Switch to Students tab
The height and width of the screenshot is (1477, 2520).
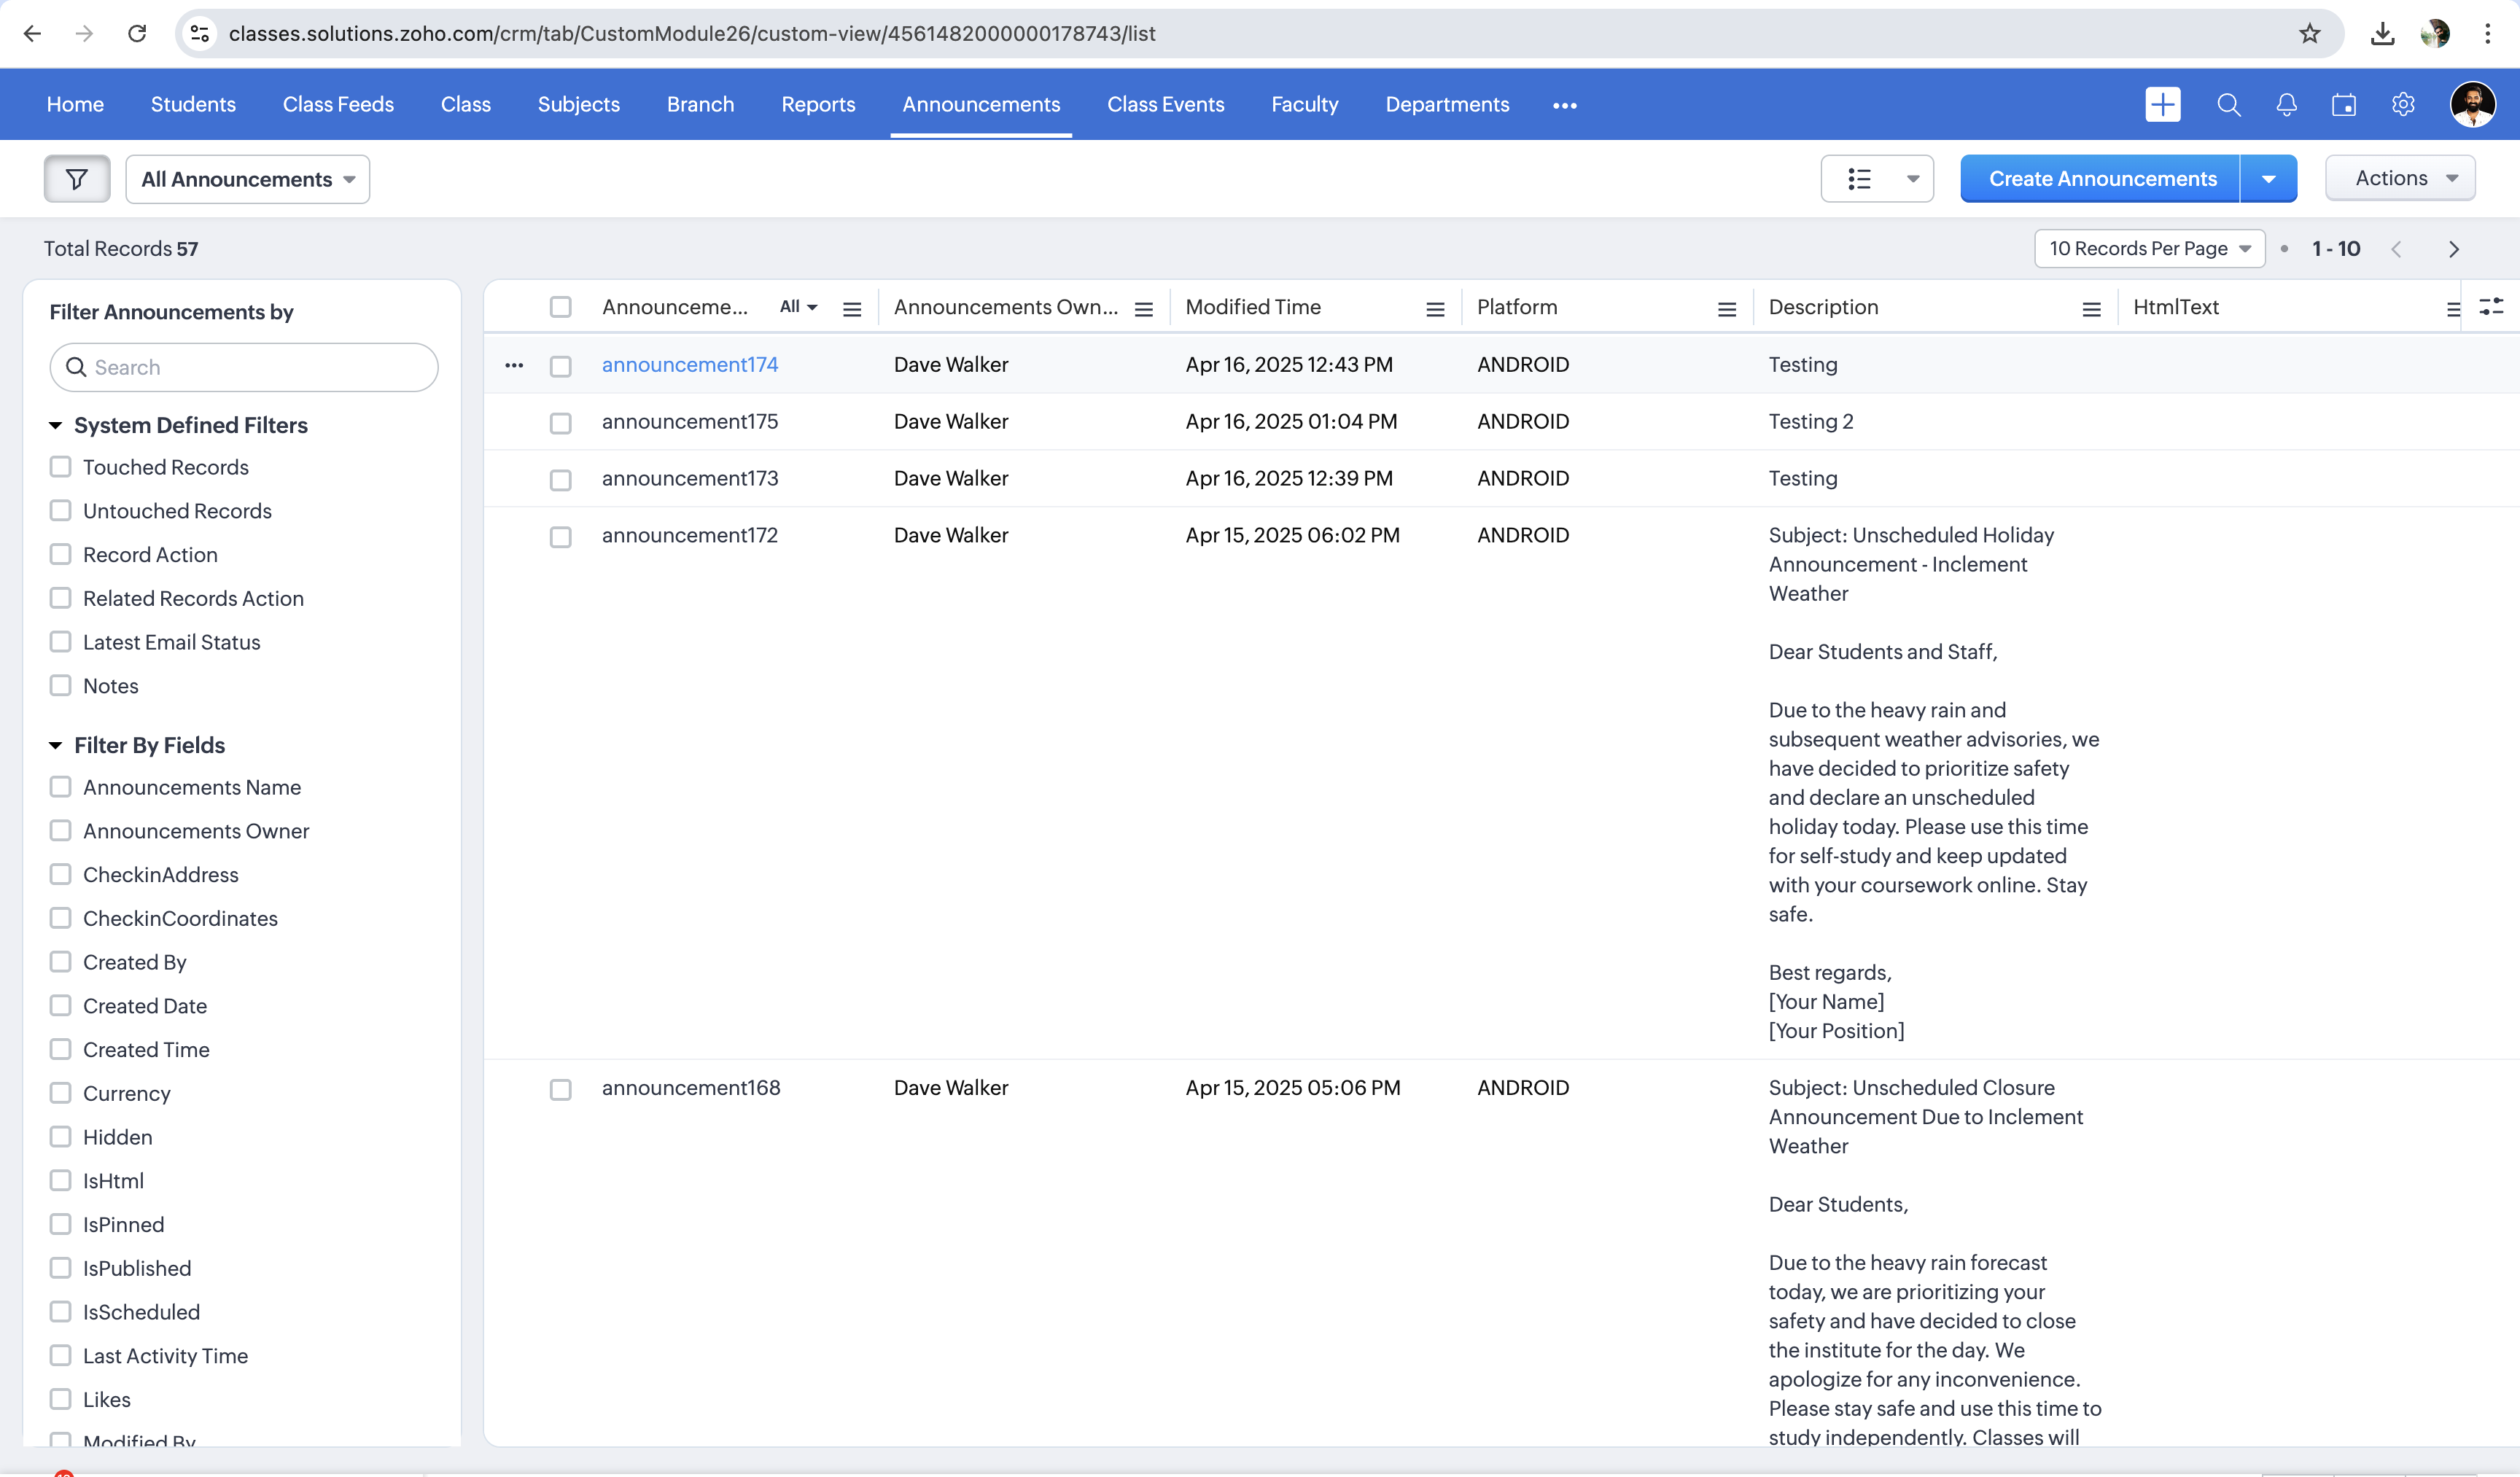click(x=193, y=104)
